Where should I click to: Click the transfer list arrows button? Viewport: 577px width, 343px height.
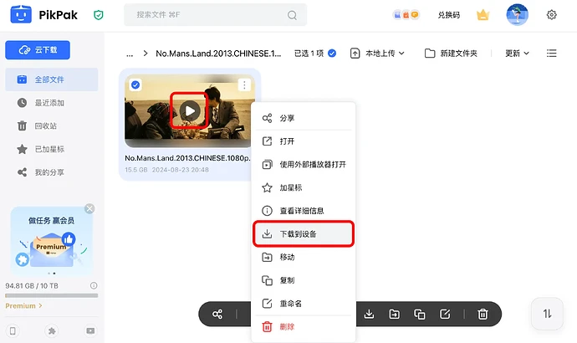[x=547, y=314]
